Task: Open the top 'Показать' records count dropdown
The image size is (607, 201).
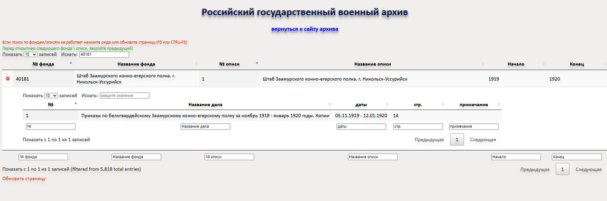Action: tap(31, 55)
